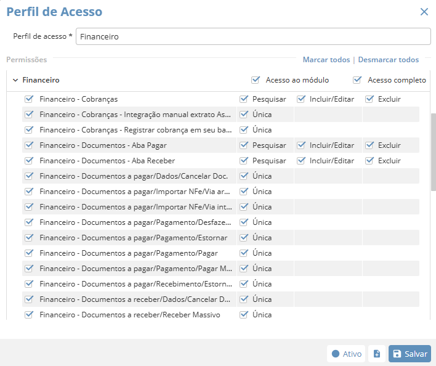Toggle Incluir/Editar for Documentos - Aba Pagar
This screenshot has height=366, width=436.
click(x=301, y=145)
